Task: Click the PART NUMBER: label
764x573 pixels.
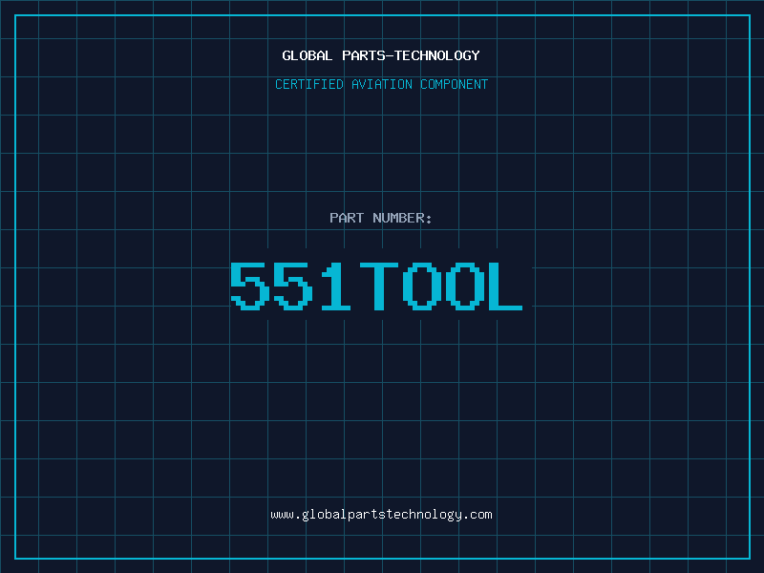Action: (x=381, y=218)
